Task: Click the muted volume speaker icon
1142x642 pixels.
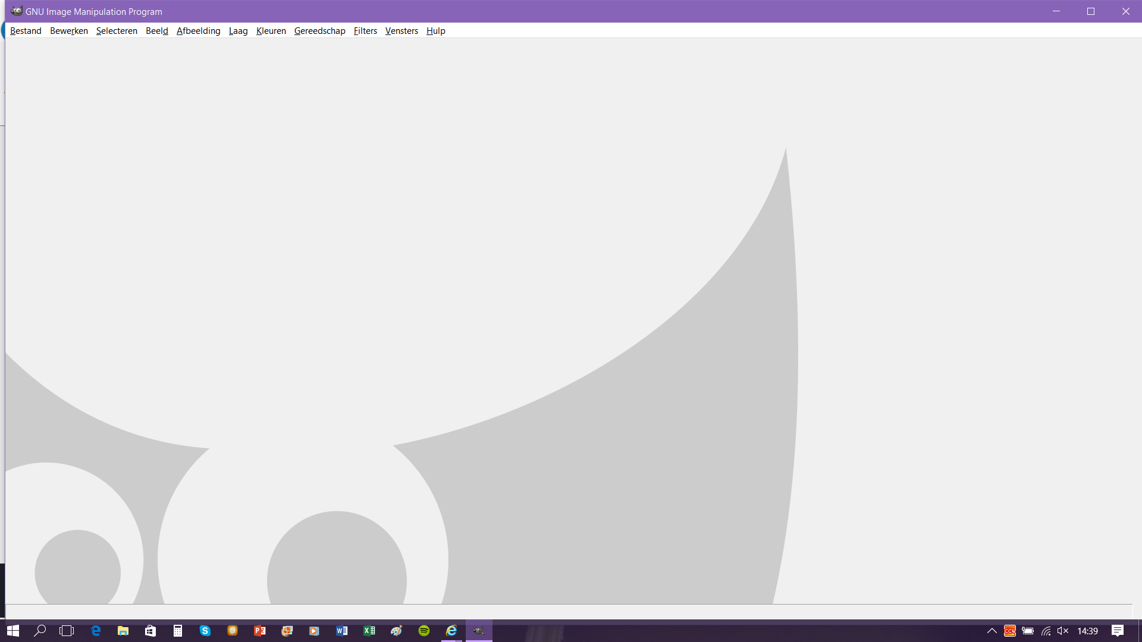Action: (x=1063, y=631)
